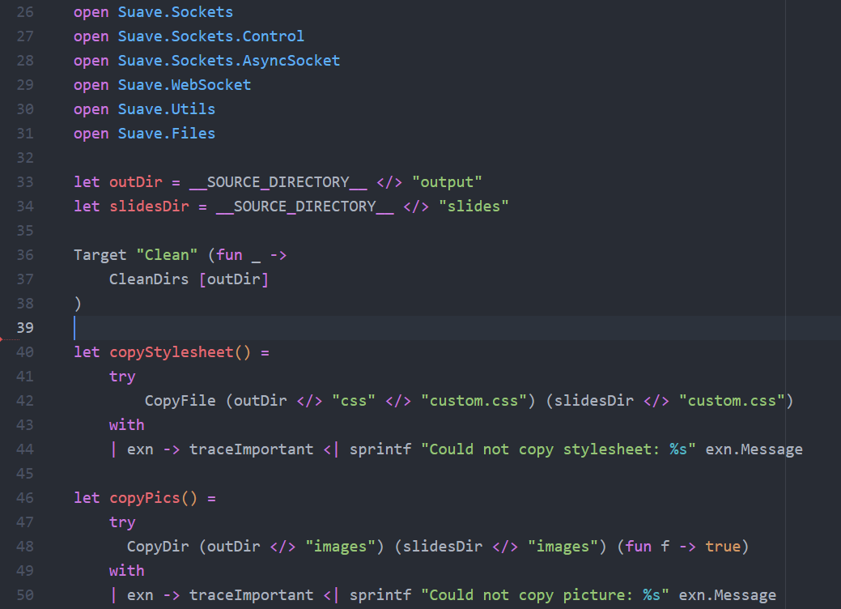This screenshot has width=841, height=609.
Task: Click line number 50 in the gutter
Action: pyautogui.click(x=24, y=595)
